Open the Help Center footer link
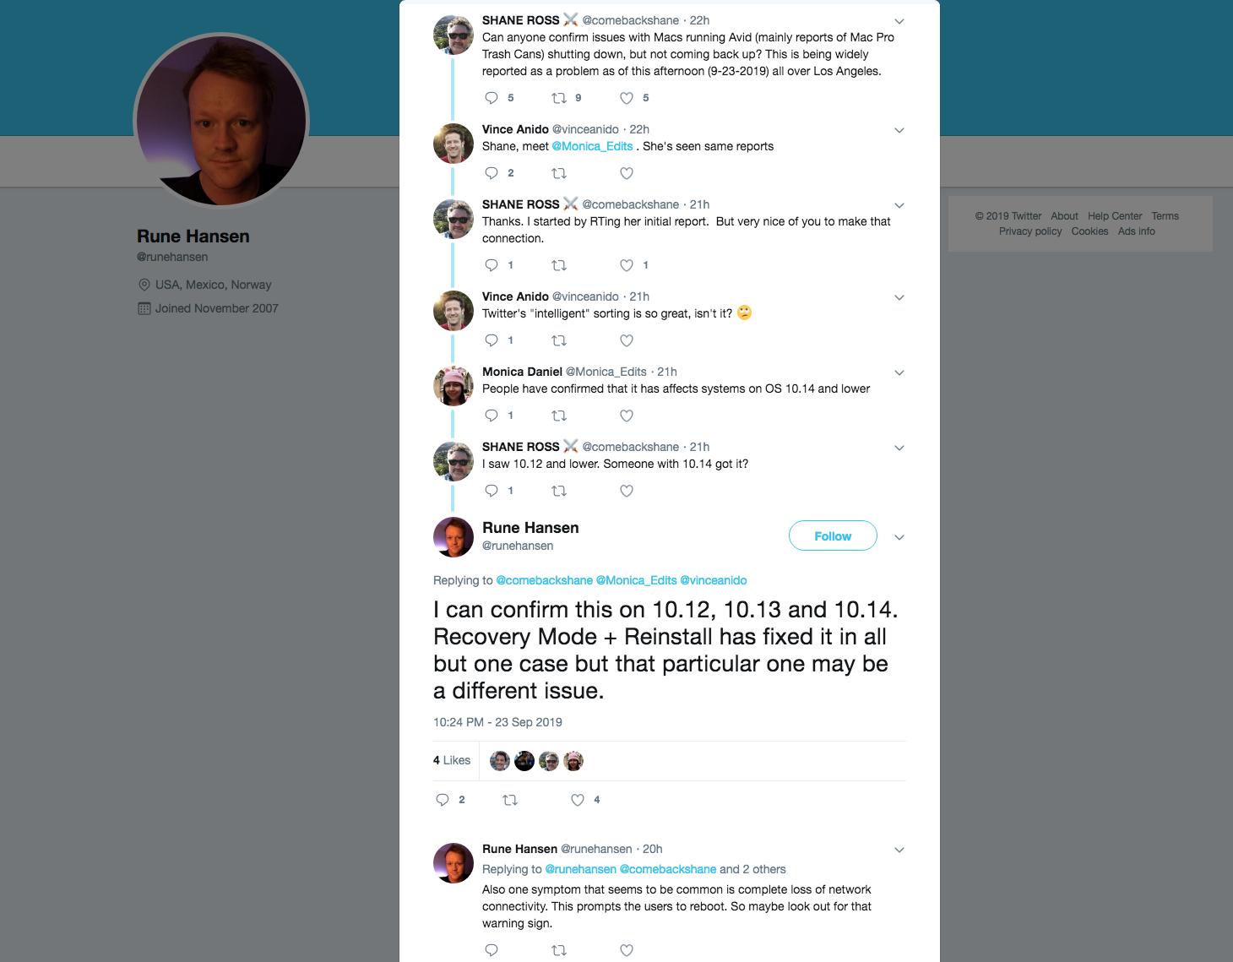 tap(1115, 216)
